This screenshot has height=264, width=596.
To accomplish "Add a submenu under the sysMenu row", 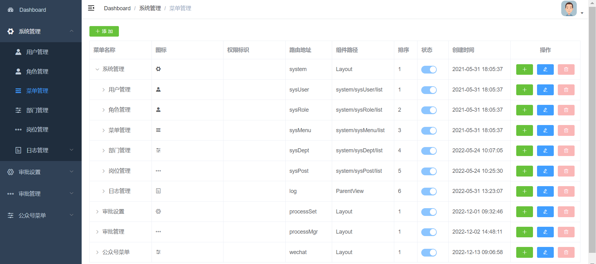I will (x=525, y=131).
